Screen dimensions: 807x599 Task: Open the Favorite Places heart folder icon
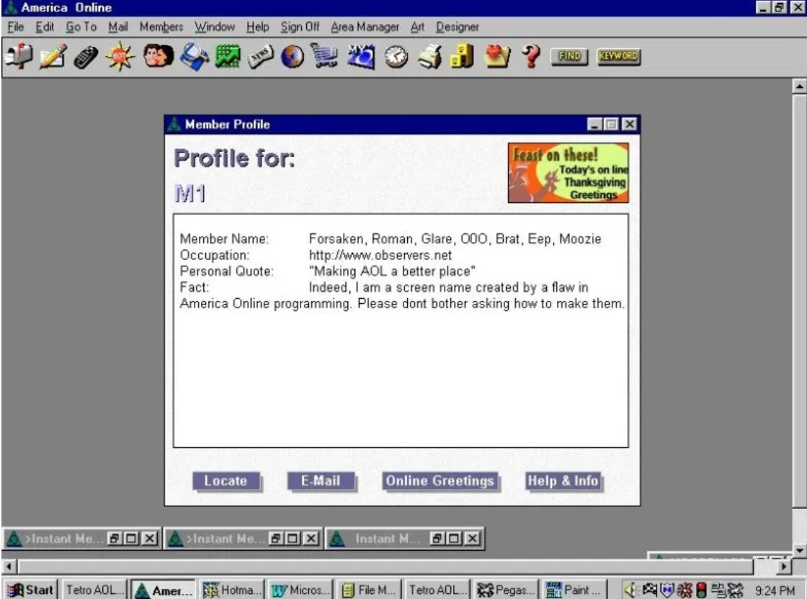click(x=497, y=56)
